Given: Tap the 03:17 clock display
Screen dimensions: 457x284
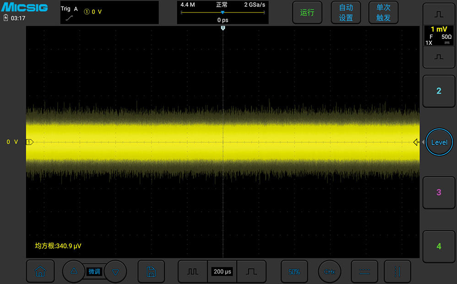Looking at the screenshot, I should pyautogui.click(x=18, y=18).
